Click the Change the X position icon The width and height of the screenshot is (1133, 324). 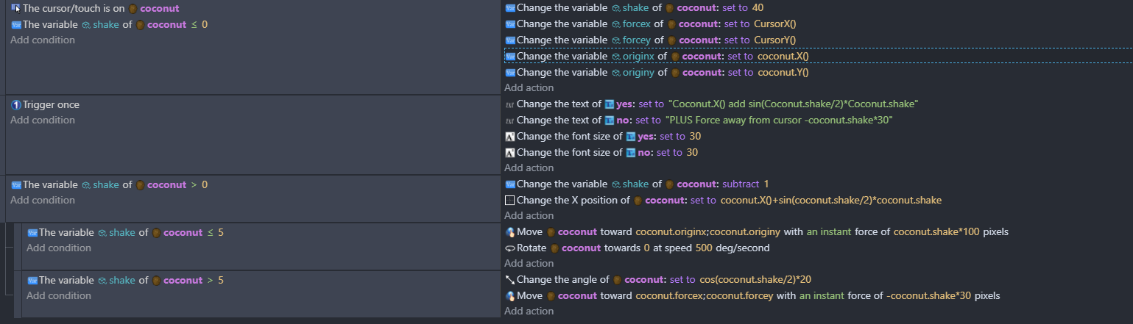pyautogui.click(x=509, y=200)
